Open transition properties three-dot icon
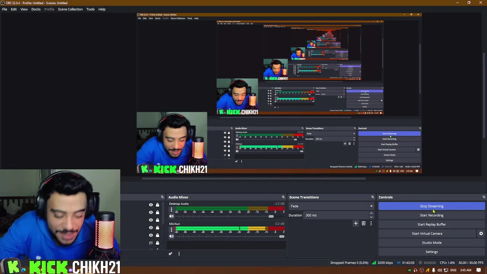 tap(371, 223)
